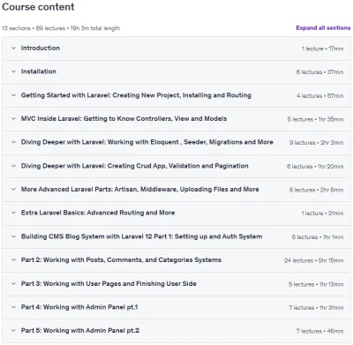The height and width of the screenshot is (345, 353).
Task: Open Building CMS Blog System Part 1
Action: pyautogui.click(x=176, y=236)
